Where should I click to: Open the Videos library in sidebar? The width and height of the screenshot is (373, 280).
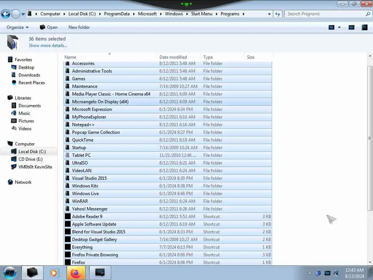pos(25,129)
